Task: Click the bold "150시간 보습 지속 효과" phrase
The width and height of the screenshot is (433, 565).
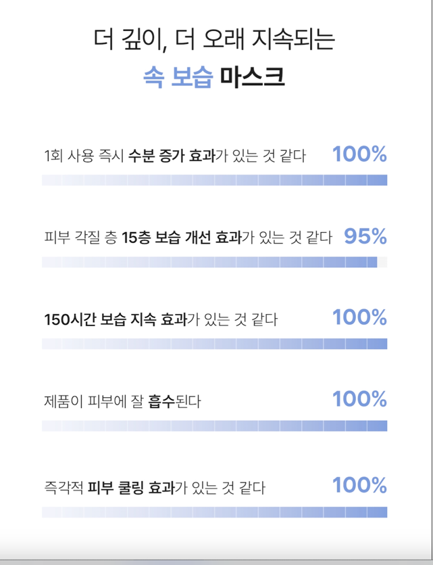Action: 115,319
